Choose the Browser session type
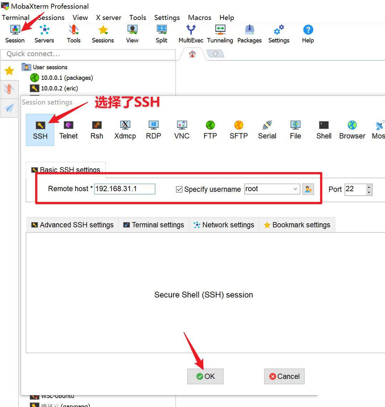The image size is (385, 407). pos(352,130)
